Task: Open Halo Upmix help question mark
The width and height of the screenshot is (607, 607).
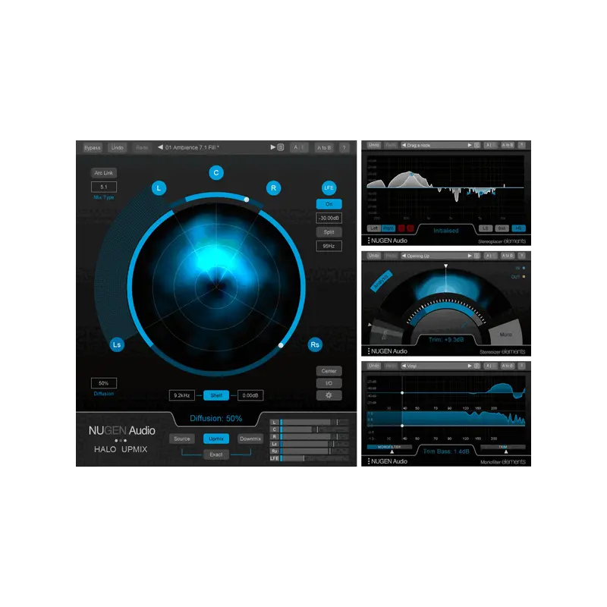Action: 344,147
